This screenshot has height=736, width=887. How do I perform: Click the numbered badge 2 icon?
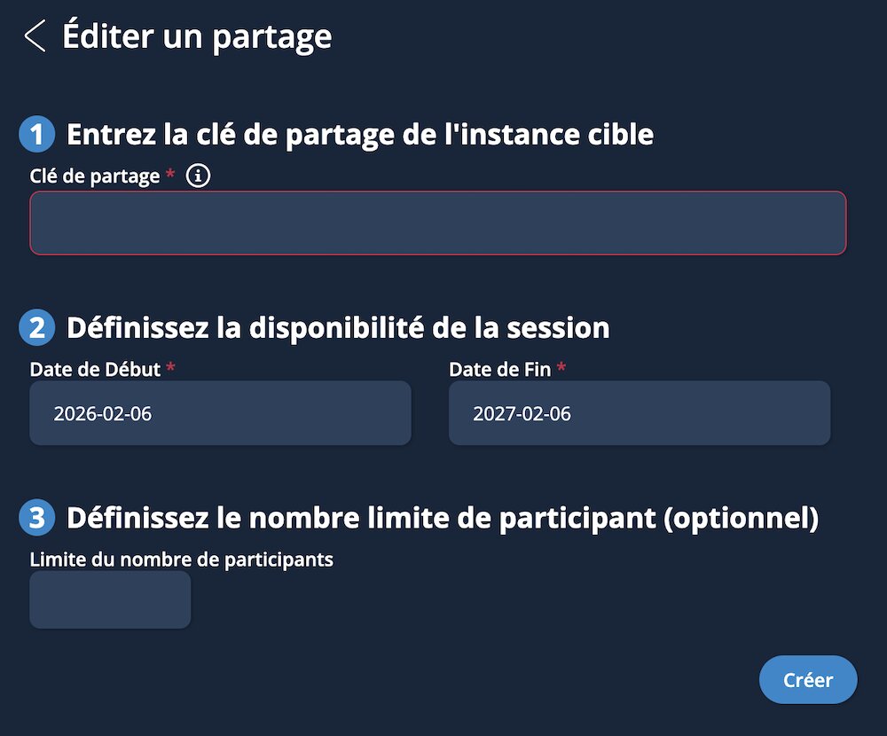click(x=35, y=328)
